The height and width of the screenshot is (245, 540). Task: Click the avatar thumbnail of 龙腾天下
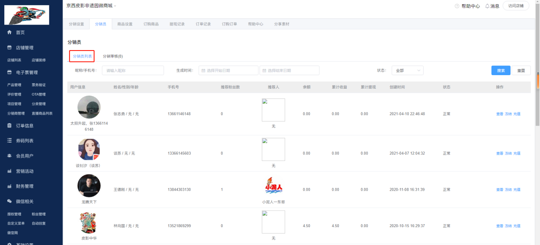coord(89,186)
